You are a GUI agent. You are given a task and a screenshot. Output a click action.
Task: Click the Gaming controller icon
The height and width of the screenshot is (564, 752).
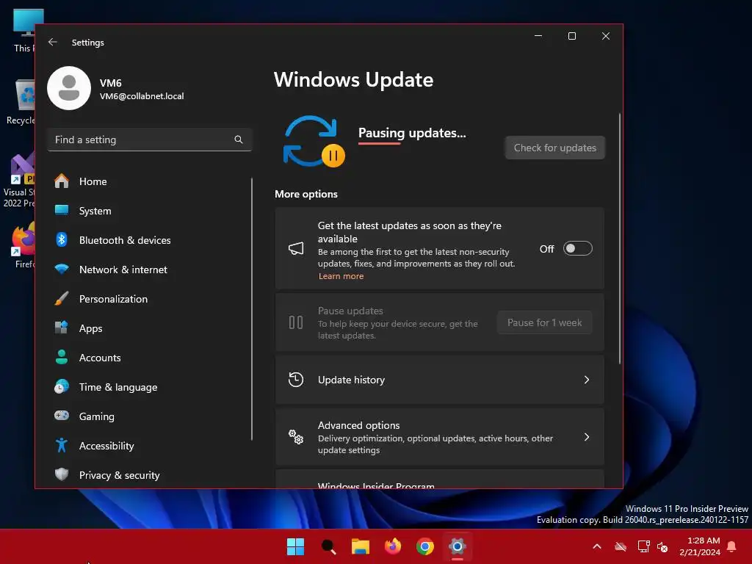click(62, 416)
